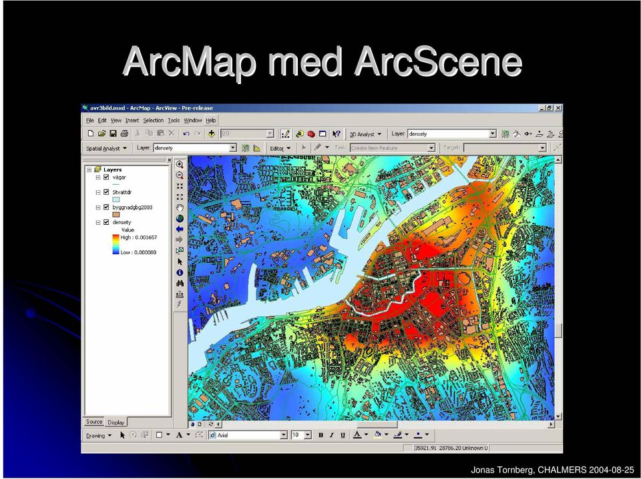Toggle italic text formatting
Screen dimensions: 641x479
click(x=332, y=436)
